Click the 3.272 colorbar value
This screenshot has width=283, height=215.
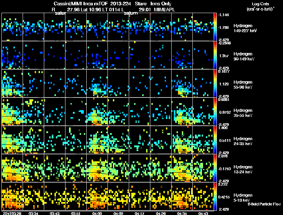223,184
